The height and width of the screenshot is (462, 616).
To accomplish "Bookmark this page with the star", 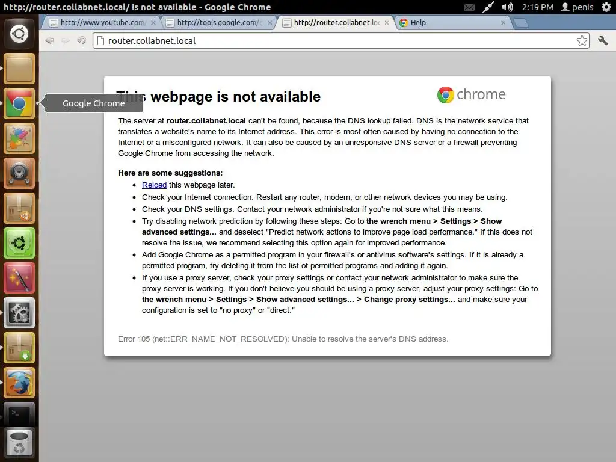I will (582, 40).
